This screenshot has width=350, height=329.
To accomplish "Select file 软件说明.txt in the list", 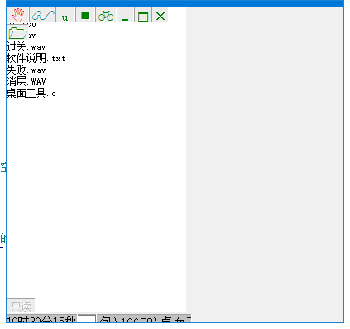I will click(x=36, y=58).
